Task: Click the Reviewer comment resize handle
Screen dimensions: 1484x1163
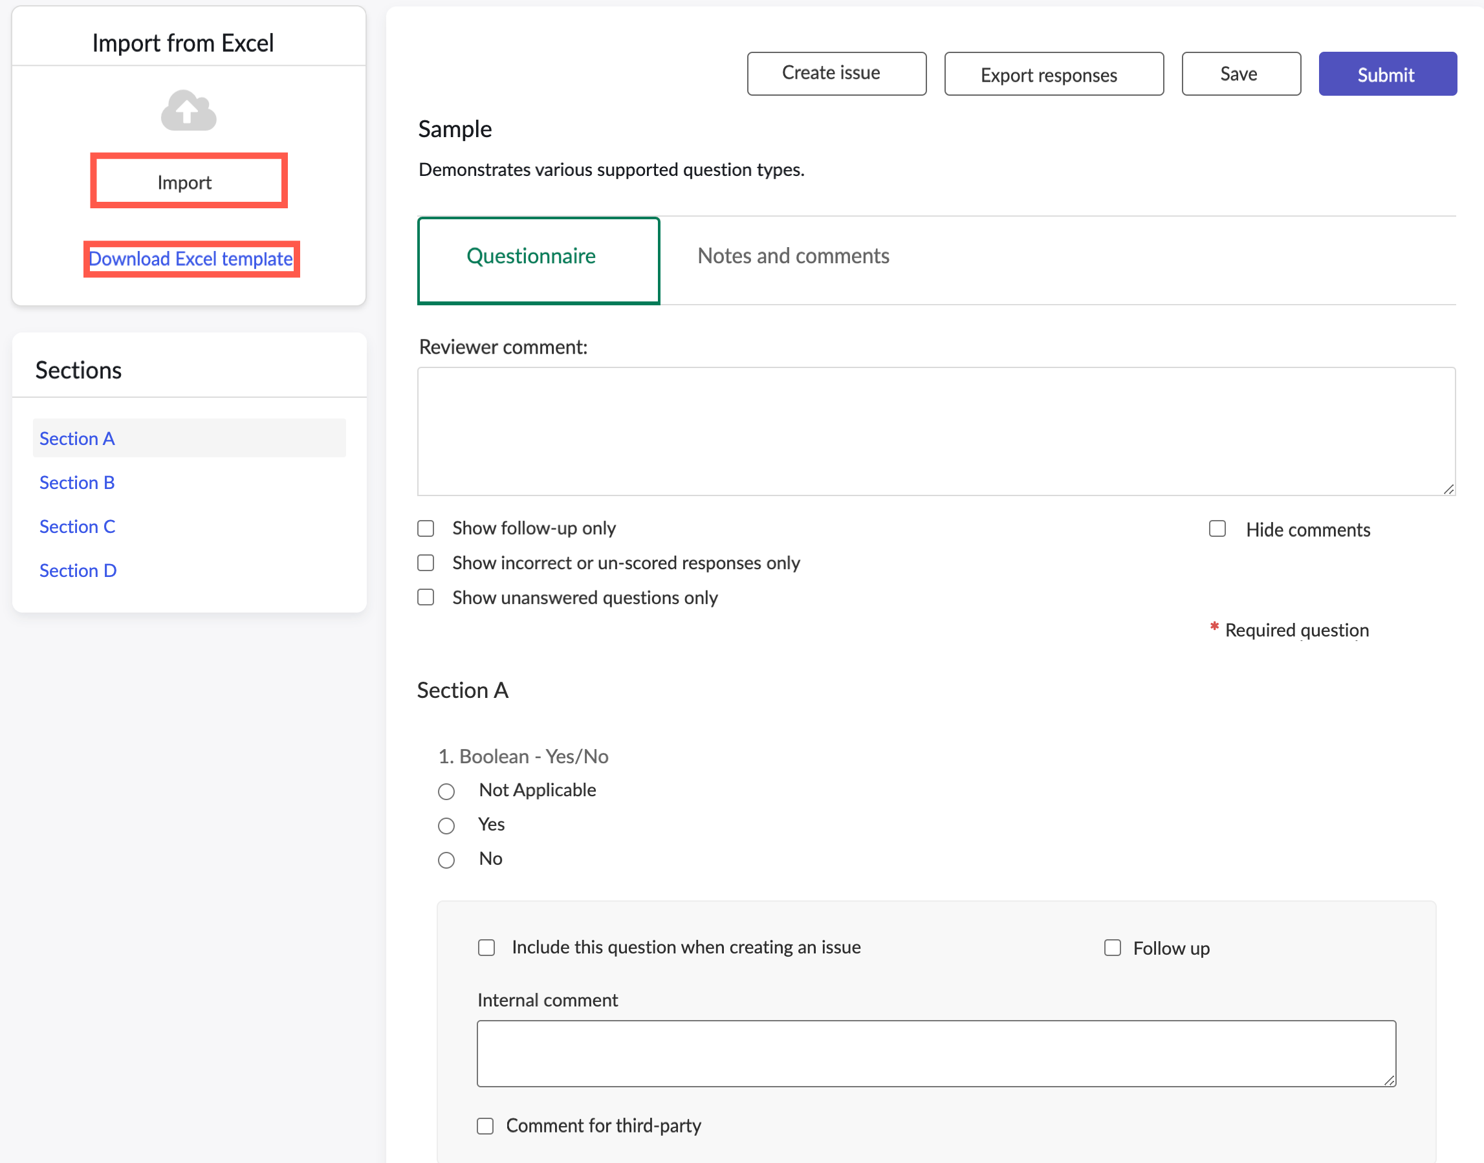Action: (1448, 489)
